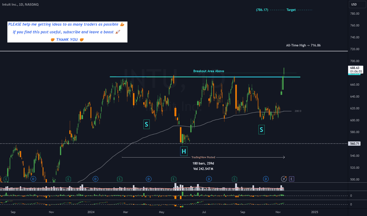Select the Target text label
The image size is (367, 216).
tap(291, 10)
